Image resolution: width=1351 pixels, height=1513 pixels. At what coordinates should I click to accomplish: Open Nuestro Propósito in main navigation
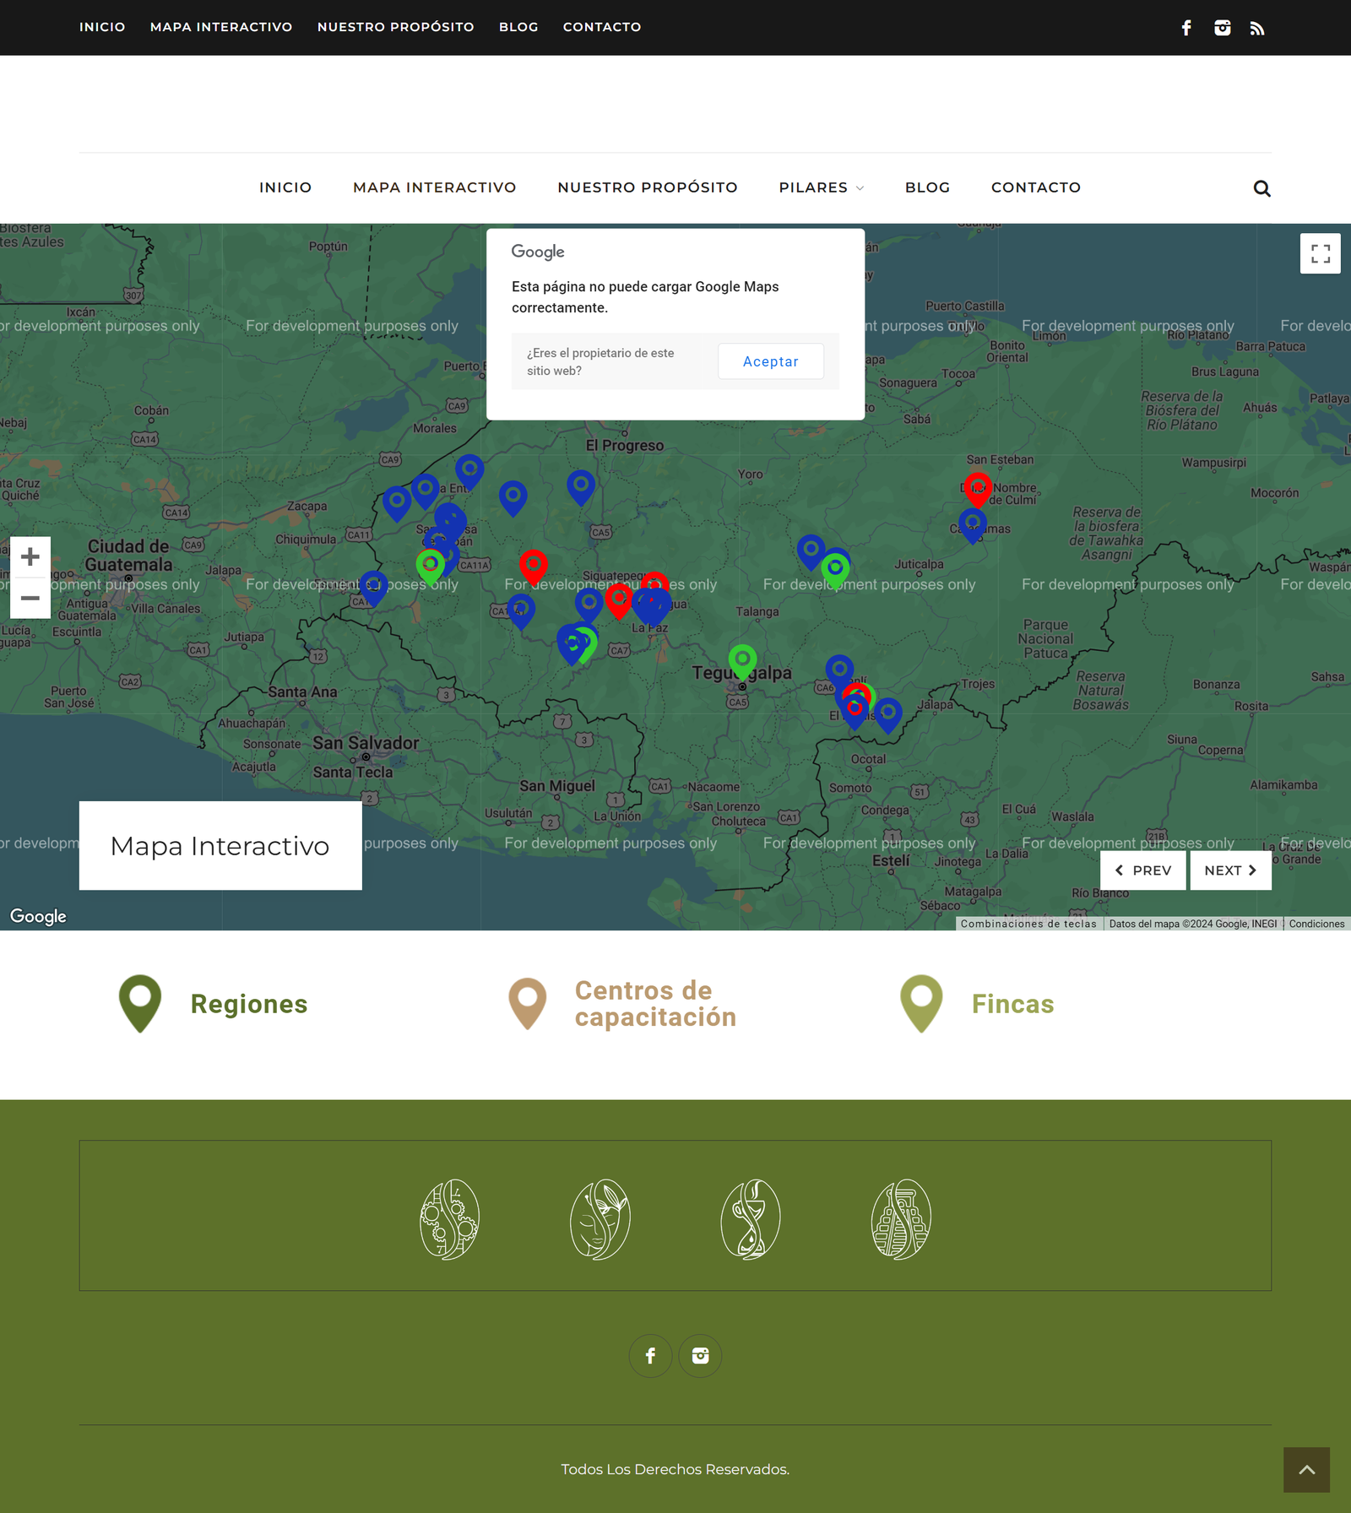647,187
